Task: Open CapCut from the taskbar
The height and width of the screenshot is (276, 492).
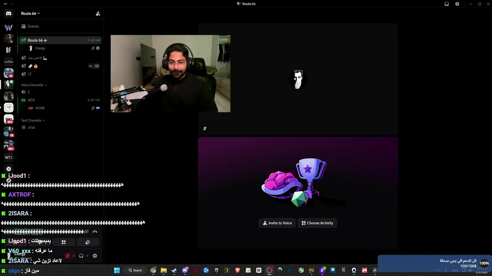Action: (x=259, y=270)
